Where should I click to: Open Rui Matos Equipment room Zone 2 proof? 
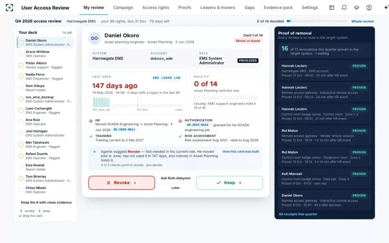[324, 157]
